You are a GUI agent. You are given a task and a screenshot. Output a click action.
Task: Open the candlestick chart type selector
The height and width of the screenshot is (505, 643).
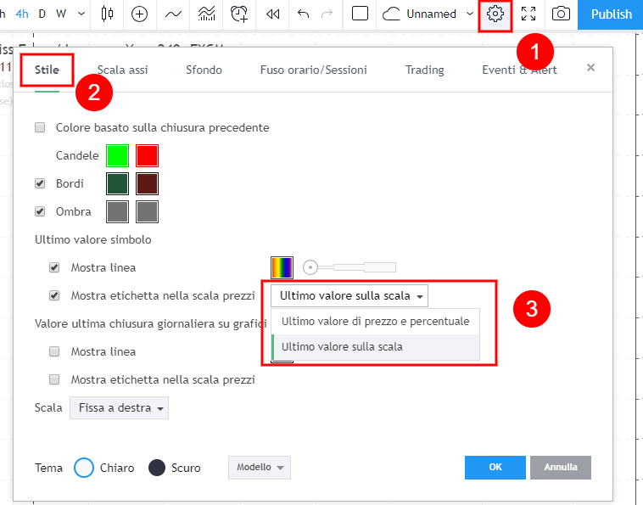coord(107,14)
